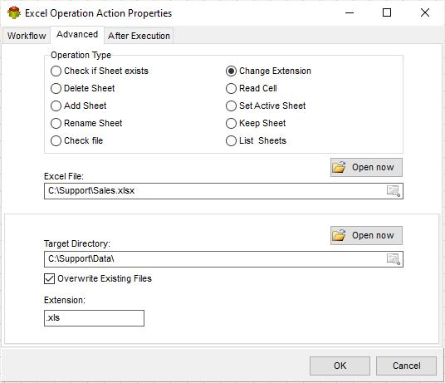Click into the Excel File path field

point(223,191)
